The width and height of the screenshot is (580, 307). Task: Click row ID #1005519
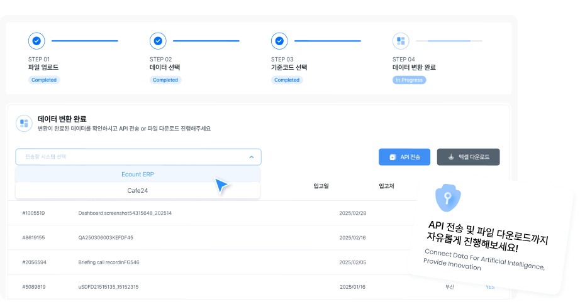(x=33, y=213)
